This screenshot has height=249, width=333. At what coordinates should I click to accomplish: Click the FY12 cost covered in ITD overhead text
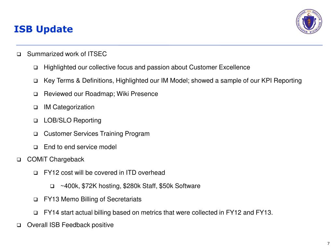[104, 173]
